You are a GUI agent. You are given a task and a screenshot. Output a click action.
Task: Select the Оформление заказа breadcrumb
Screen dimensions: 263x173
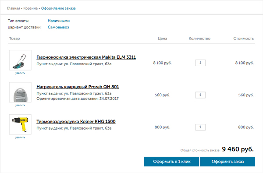point(58,8)
